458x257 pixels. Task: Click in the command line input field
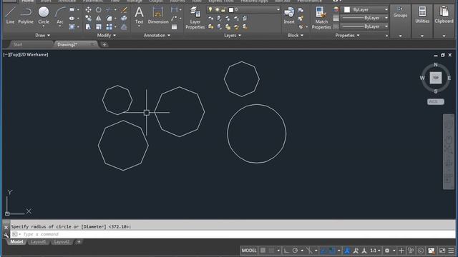coord(233,234)
